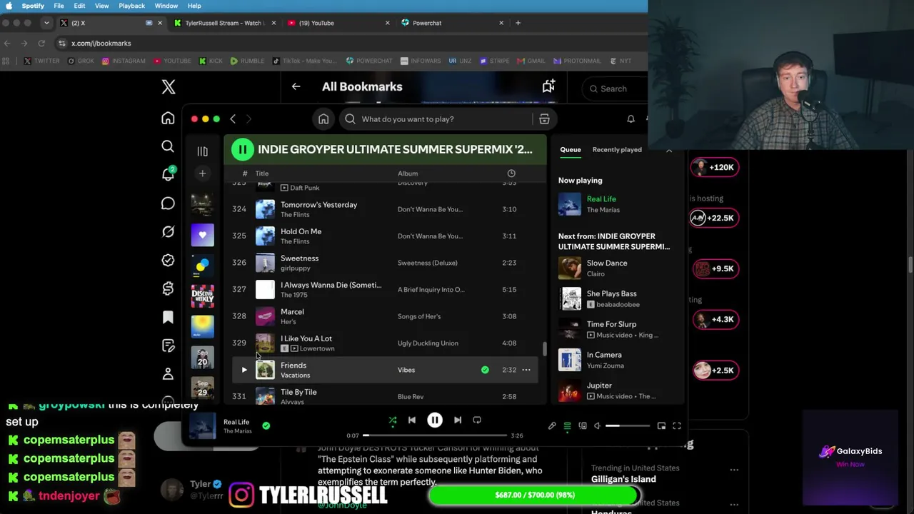This screenshot has width=914, height=514.
Task: Open a new browser tab
Action: tap(518, 23)
